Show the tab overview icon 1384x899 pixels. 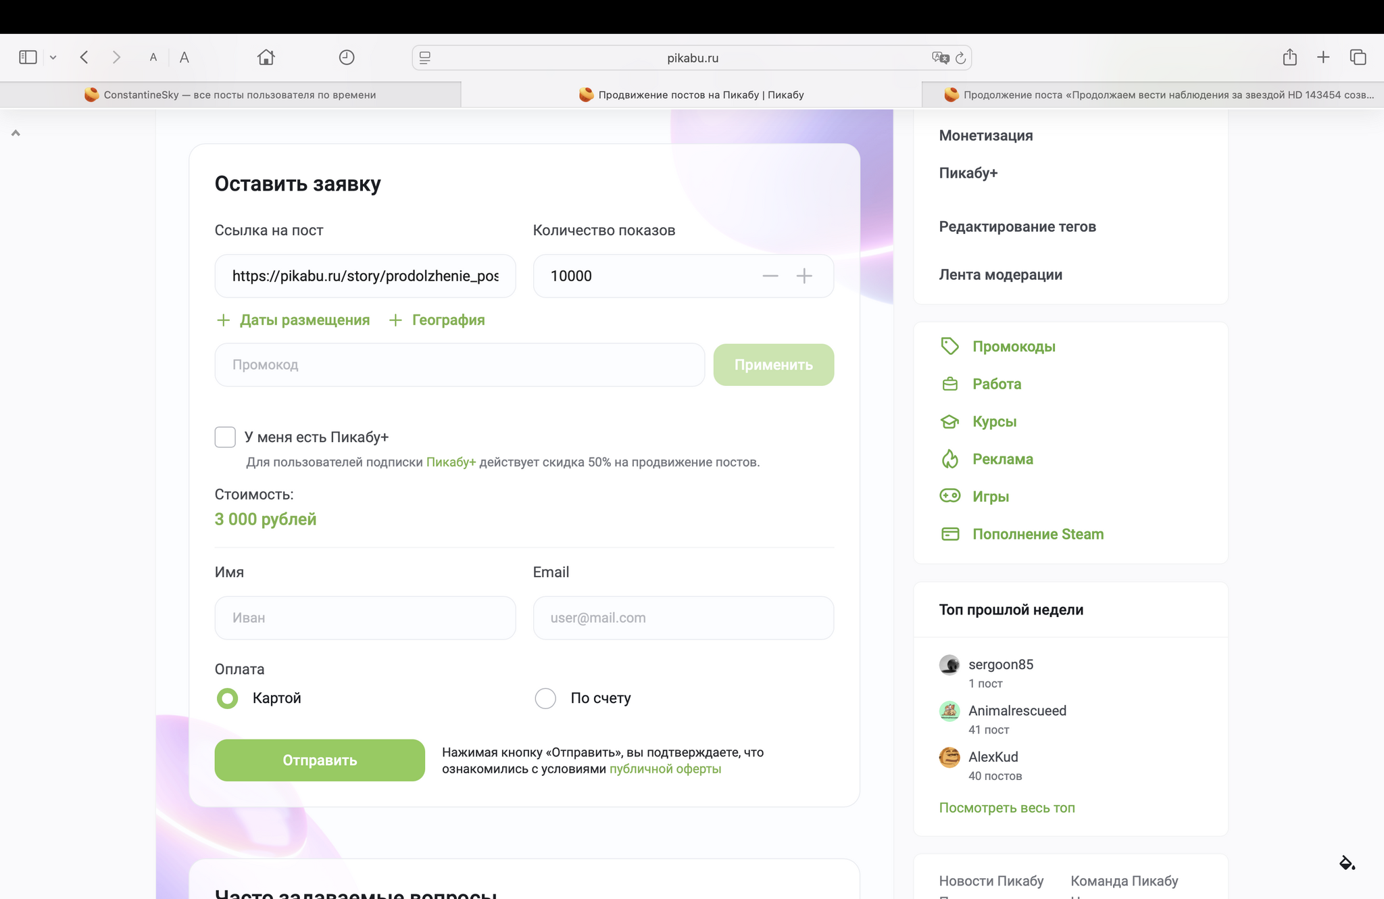tap(1358, 57)
